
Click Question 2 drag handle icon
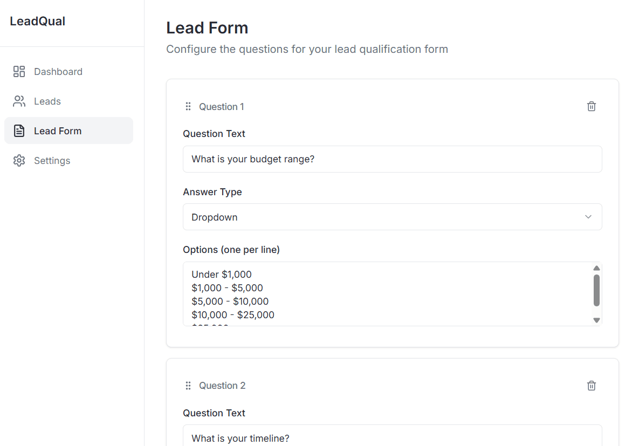click(x=188, y=386)
